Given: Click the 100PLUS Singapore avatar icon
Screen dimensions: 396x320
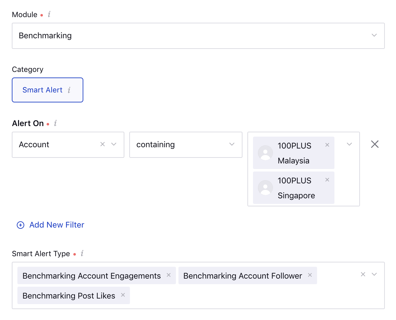Looking at the screenshot, I should tap(265, 188).
